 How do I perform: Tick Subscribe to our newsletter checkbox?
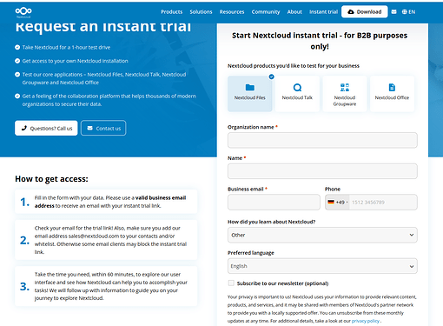tap(231, 283)
